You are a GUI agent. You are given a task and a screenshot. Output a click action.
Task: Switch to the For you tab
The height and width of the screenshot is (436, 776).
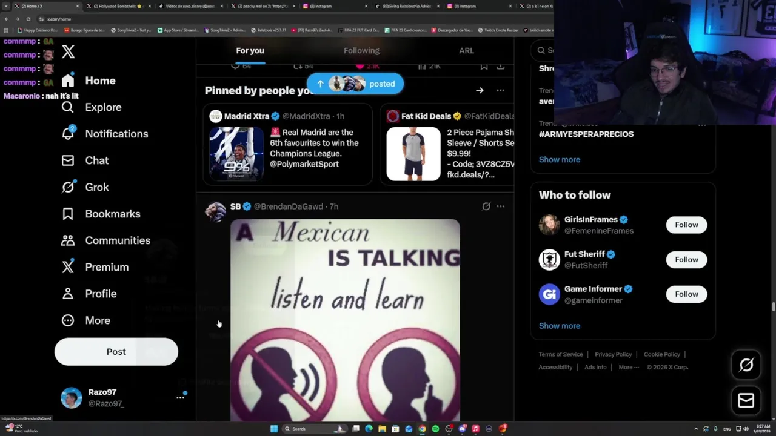250,51
